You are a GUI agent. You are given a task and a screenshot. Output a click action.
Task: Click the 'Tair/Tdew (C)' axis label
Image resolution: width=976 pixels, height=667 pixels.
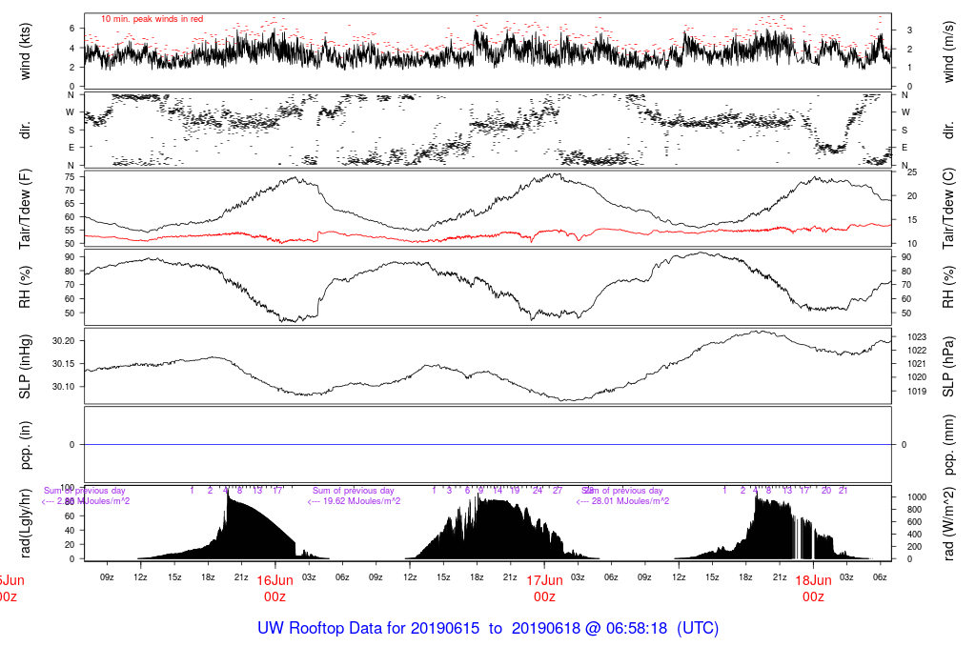948,209
